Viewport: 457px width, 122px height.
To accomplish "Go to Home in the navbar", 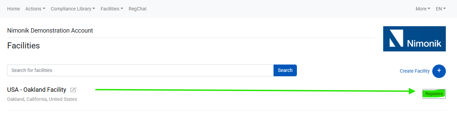I will point(14,9).
